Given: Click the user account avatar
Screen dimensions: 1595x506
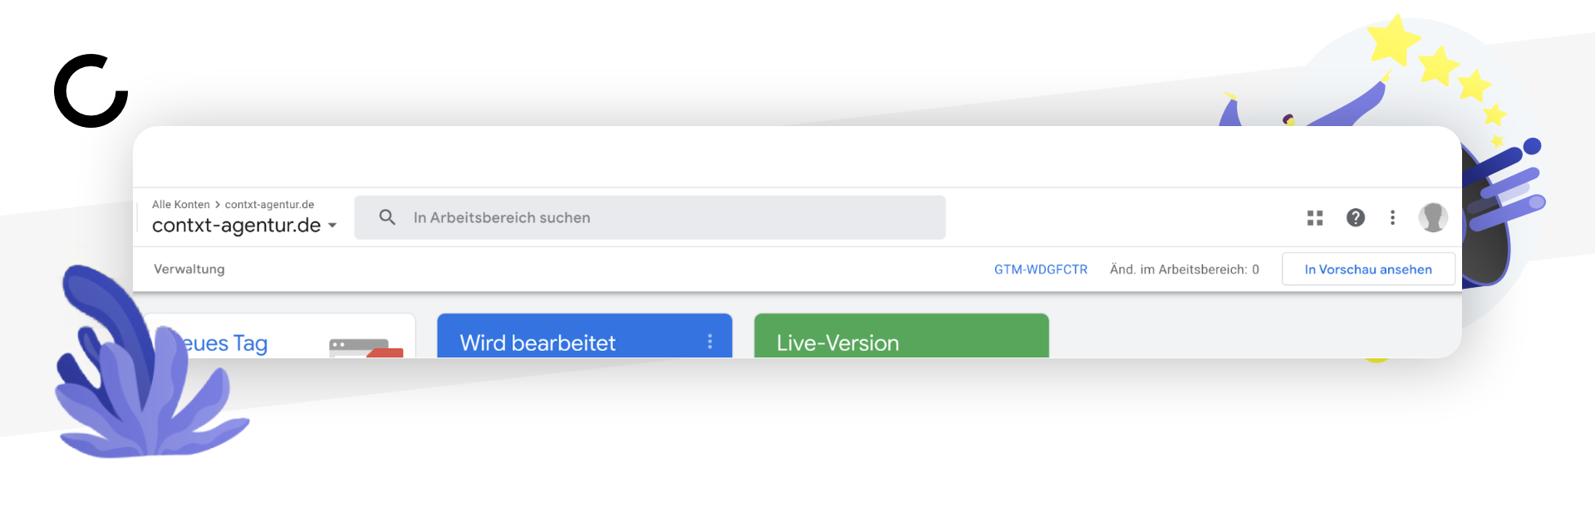Looking at the screenshot, I should (x=1433, y=217).
